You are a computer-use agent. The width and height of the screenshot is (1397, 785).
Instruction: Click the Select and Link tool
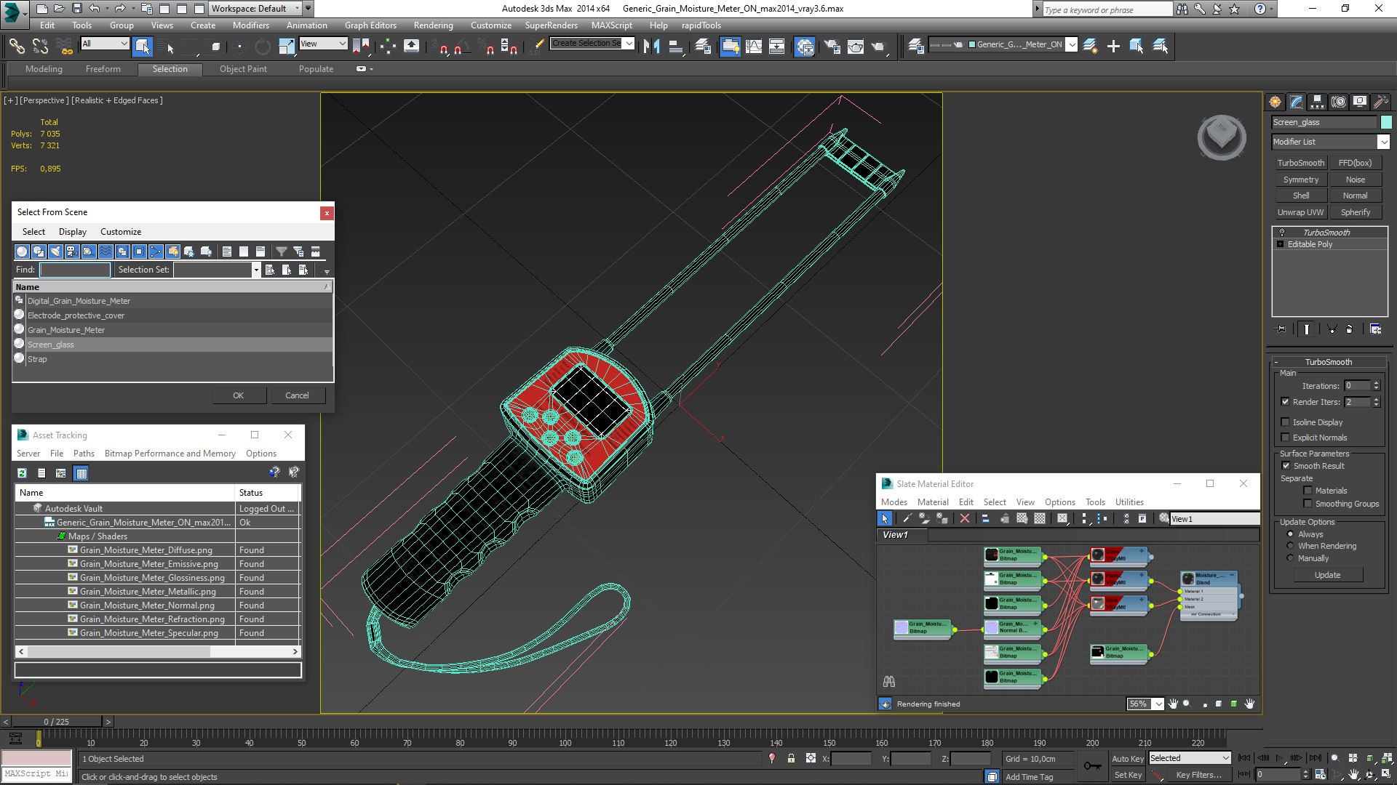(17, 47)
